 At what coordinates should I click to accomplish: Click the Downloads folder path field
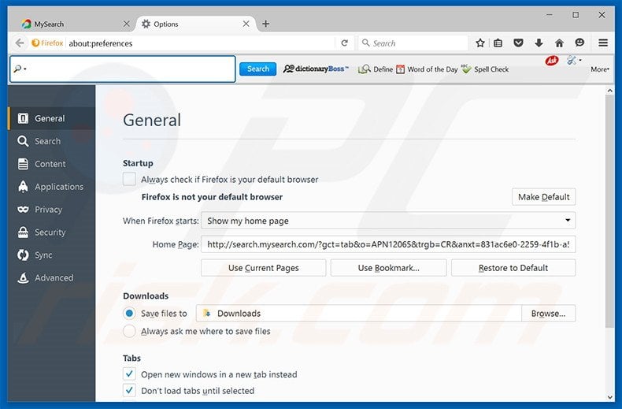pos(358,314)
